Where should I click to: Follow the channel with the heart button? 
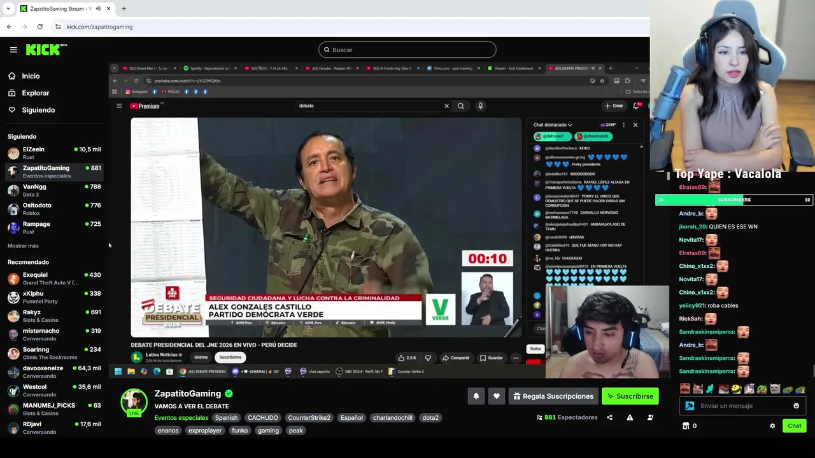coord(497,396)
